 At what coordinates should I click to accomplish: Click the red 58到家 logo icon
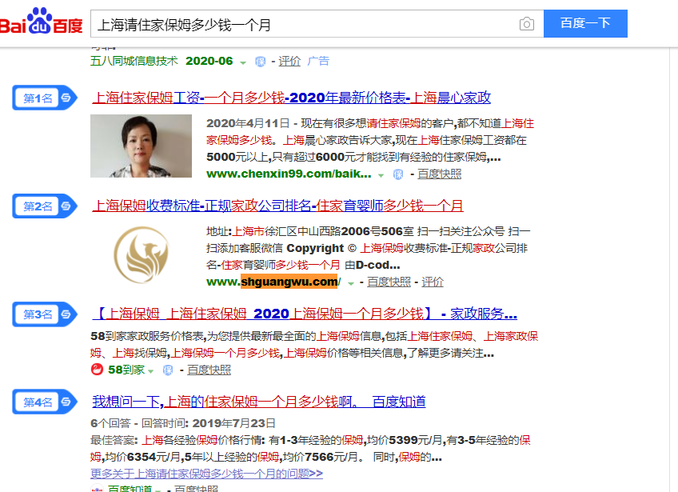point(98,370)
